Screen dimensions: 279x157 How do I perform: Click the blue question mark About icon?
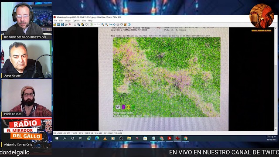(x=129, y=24)
